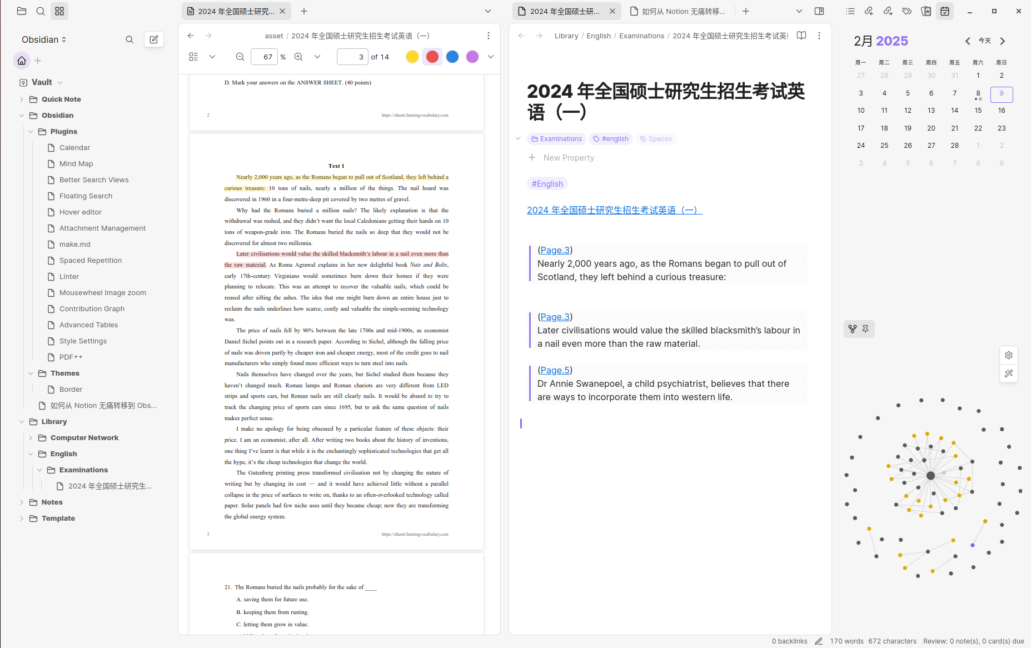Zoom in the PDF view
This screenshot has width=1031, height=648.
298,57
